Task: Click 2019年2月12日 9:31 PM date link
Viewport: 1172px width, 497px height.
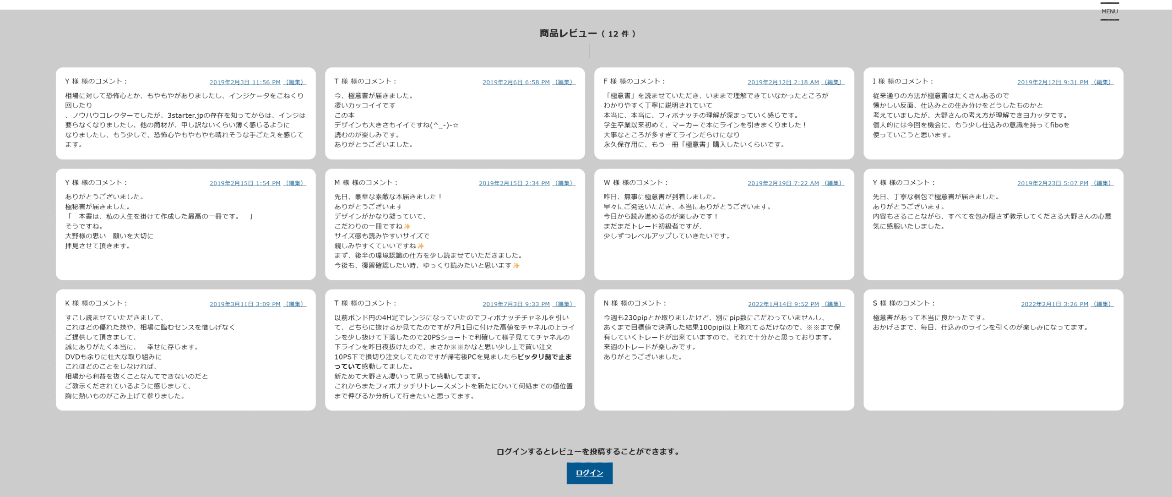Action: 1053,82
